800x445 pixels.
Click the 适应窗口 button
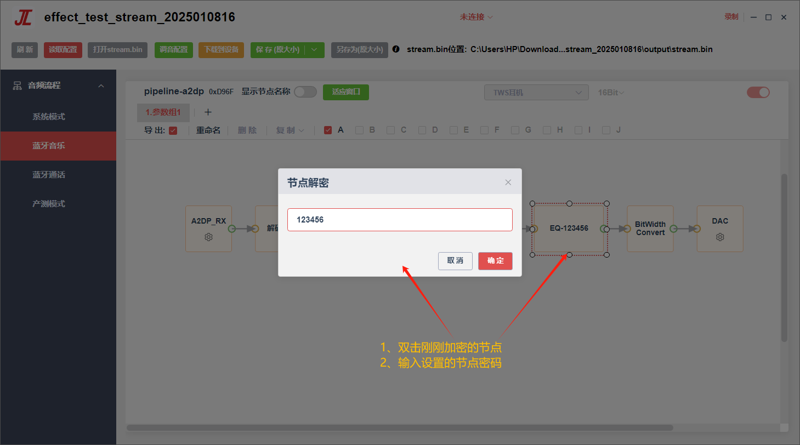(346, 92)
